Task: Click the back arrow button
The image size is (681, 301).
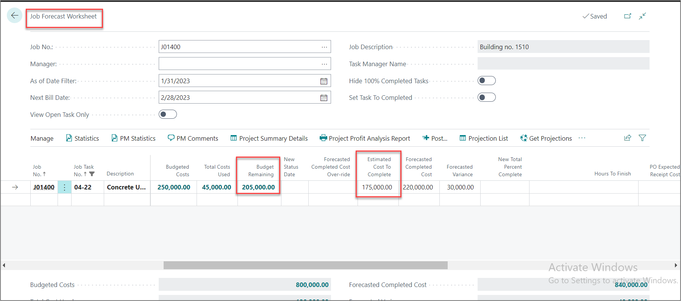Action: coord(14,16)
